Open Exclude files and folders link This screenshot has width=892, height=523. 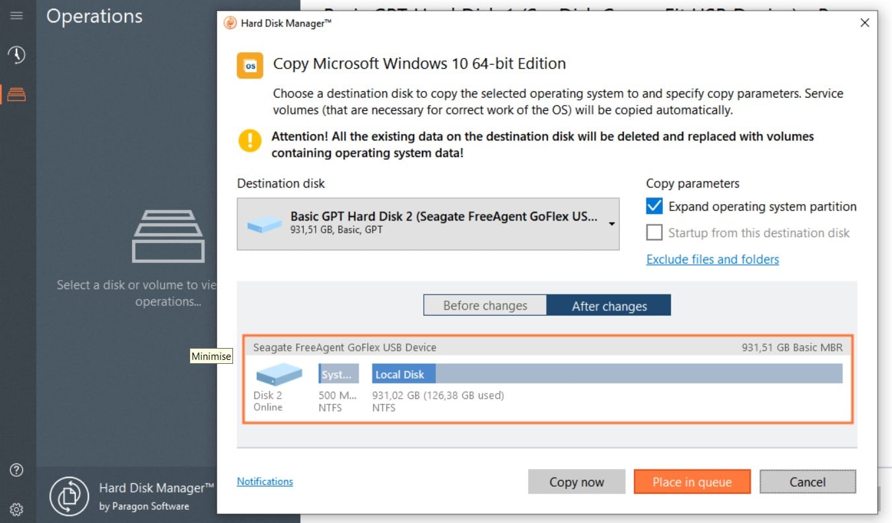click(x=712, y=259)
